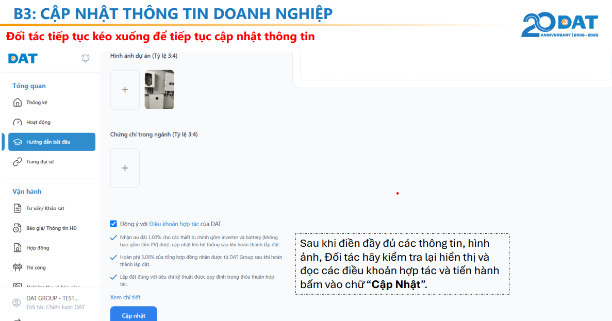Click the Hoạt động gauge icon
Image resolution: width=612 pixels, height=321 pixels.
(17, 123)
